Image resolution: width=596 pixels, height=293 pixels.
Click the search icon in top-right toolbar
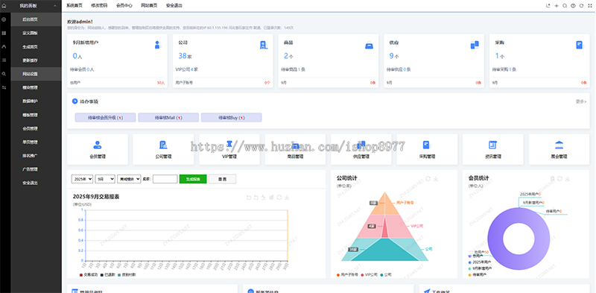[565, 6]
